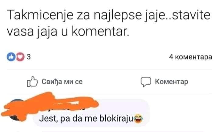Open the "4 коментара" comments link
Image resolution: width=219 pixels, height=132 pixels.
pos(190,57)
